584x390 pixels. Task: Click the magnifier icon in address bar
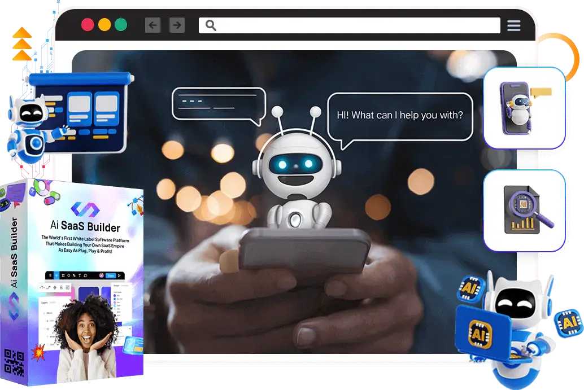211,25
